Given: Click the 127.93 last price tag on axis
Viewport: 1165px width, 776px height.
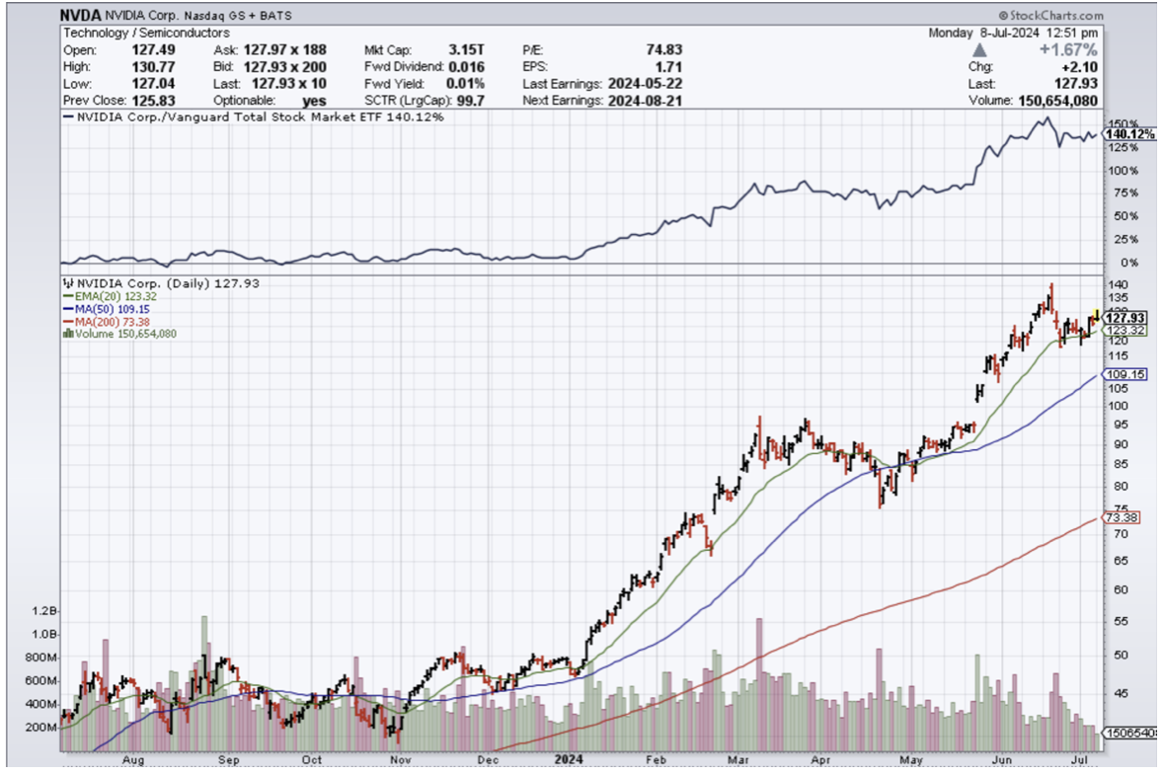Looking at the screenshot, I should coord(1127,318).
